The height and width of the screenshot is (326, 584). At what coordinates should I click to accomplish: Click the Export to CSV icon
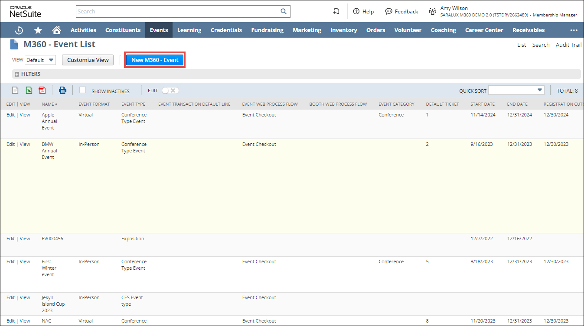[15, 90]
